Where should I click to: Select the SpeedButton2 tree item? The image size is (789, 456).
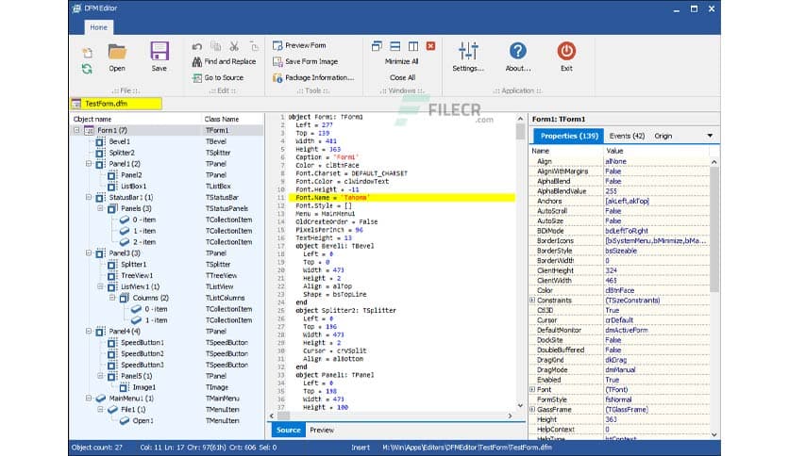tap(143, 353)
